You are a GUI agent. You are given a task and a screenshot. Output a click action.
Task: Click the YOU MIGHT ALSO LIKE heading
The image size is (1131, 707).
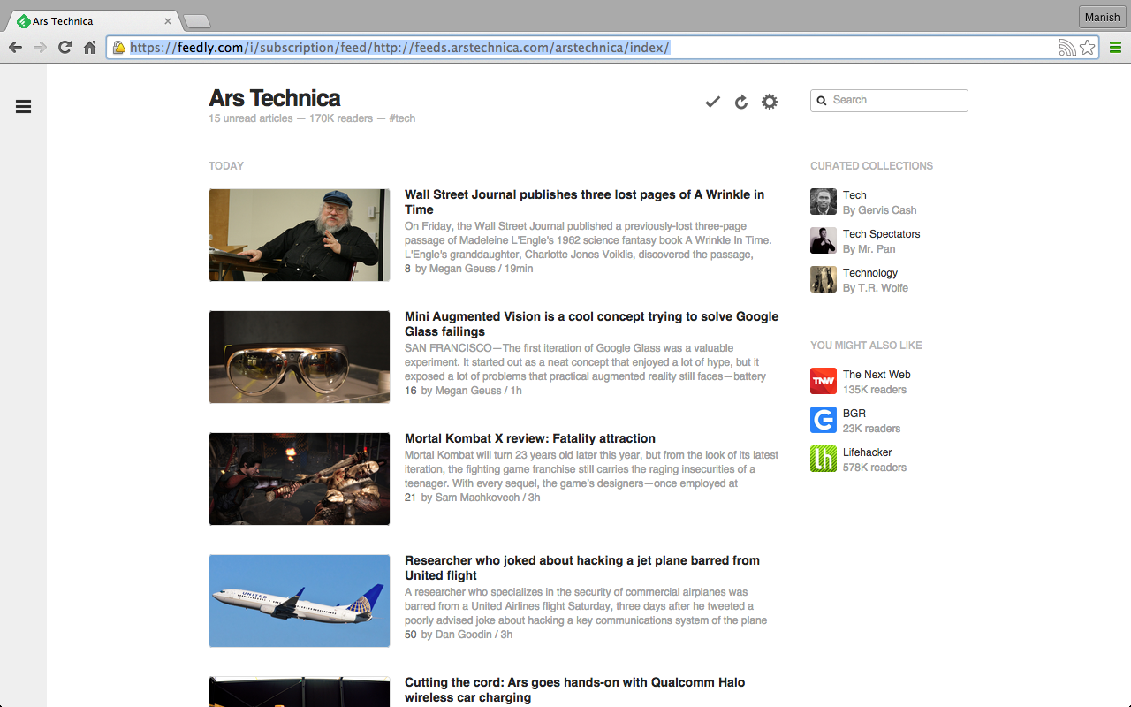click(866, 346)
